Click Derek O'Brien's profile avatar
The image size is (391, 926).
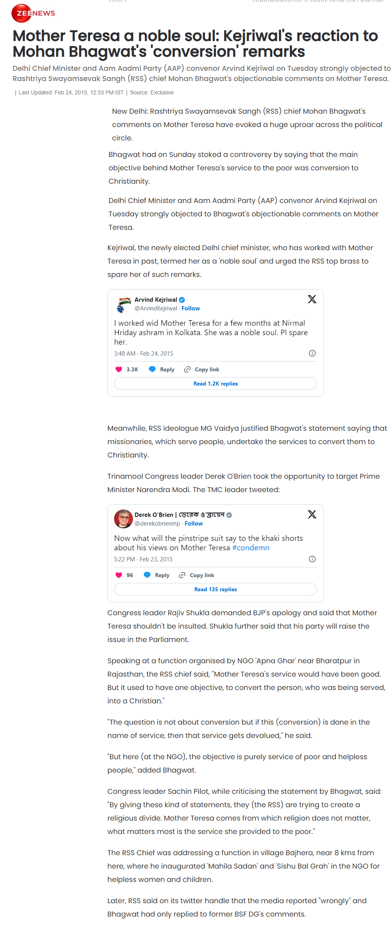click(x=124, y=519)
